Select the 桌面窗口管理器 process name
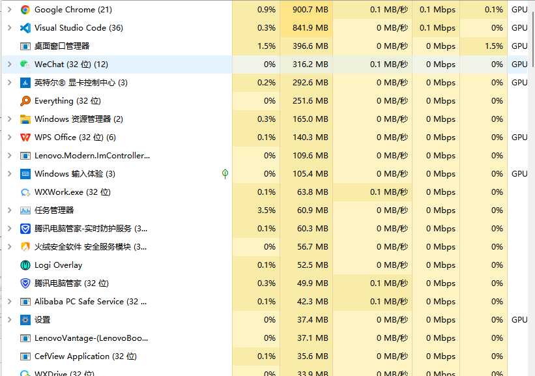Image resolution: width=535 pixels, height=376 pixels. tap(62, 46)
